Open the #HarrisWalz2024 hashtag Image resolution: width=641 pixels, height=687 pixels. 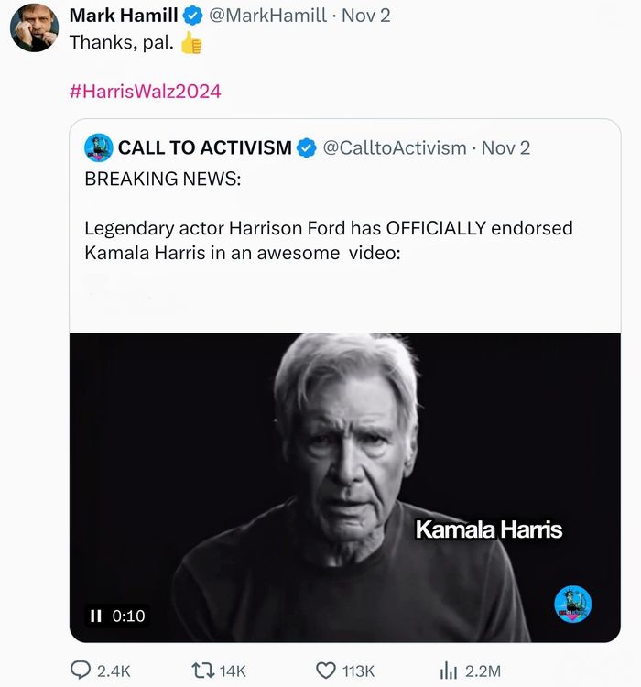coord(145,91)
